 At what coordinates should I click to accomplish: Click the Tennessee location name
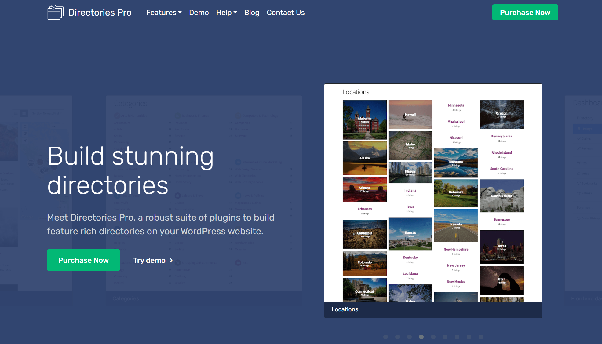click(x=502, y=220)
